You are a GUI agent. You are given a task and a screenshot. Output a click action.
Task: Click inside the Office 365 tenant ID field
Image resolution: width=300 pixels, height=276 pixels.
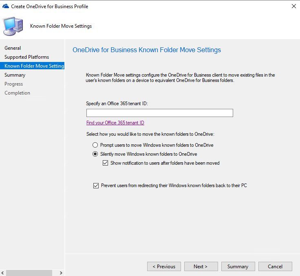coord(159,113)
